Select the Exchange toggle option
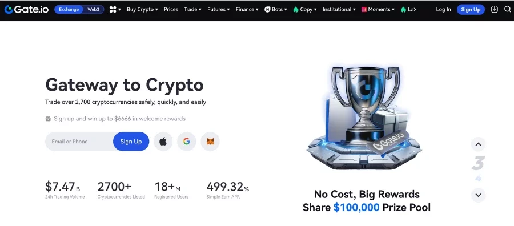Screen dimensions: 514x226 tap(69, 10)
